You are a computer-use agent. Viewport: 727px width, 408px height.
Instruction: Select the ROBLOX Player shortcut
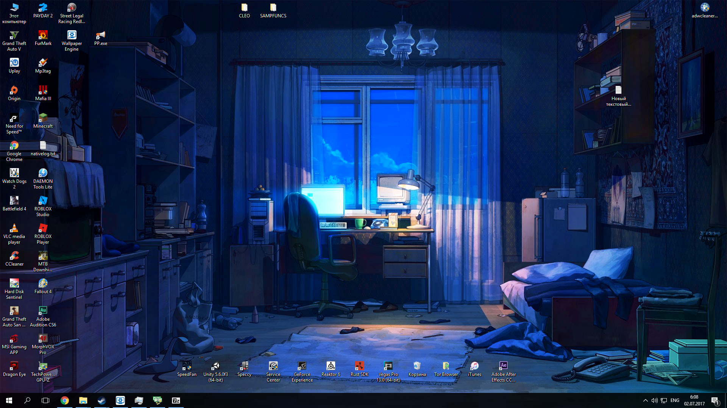click(x=43, y=234)
